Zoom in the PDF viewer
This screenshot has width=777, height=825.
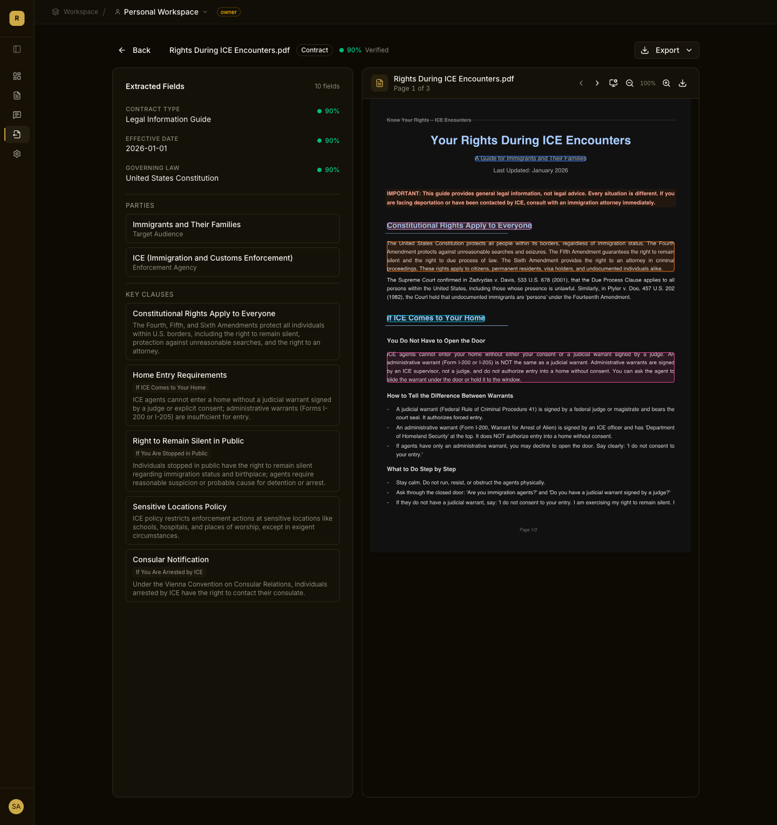pyautogui.click(x=666, y=83)
